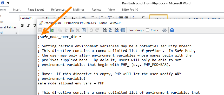The height and width of the screenshot is (95, 224).
Task: Open the Color dropdown menu
Action: (156, 30)
